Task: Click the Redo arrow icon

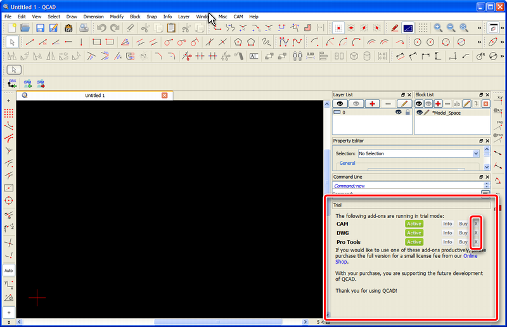Action: point(115,28)
